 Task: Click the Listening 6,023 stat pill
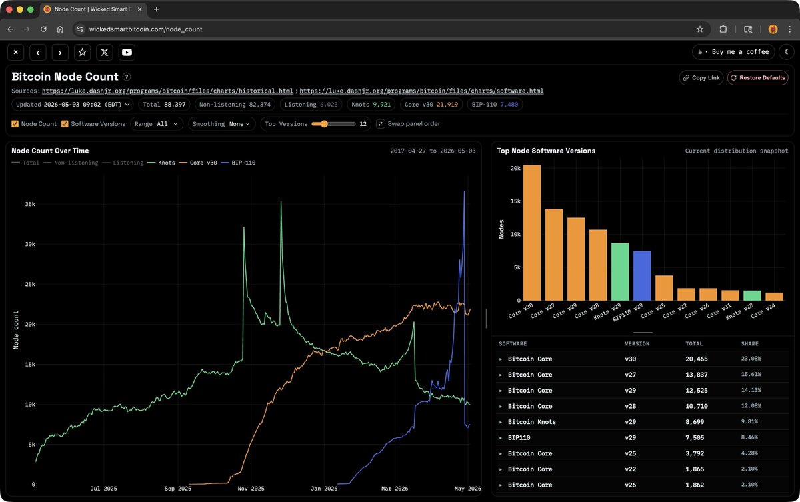coord(311,105)
